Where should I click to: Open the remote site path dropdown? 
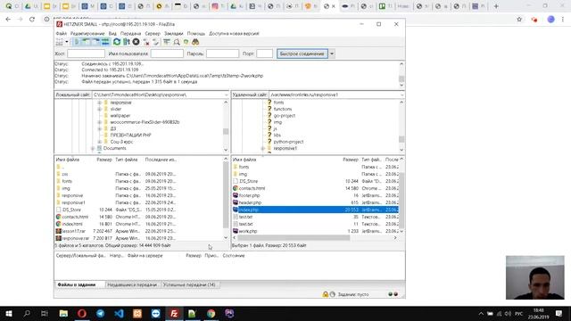pos(401,95)
